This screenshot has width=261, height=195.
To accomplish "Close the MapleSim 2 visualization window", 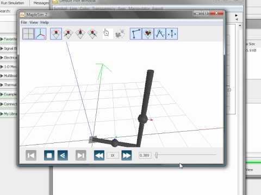I will click(x=216, y=13).
